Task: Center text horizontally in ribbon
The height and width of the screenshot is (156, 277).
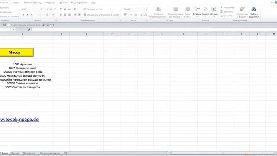Action: coord(65,15)
